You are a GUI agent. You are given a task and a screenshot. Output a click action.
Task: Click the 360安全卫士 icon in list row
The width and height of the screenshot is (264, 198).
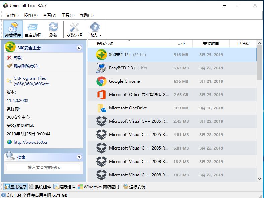coord(101,55)
